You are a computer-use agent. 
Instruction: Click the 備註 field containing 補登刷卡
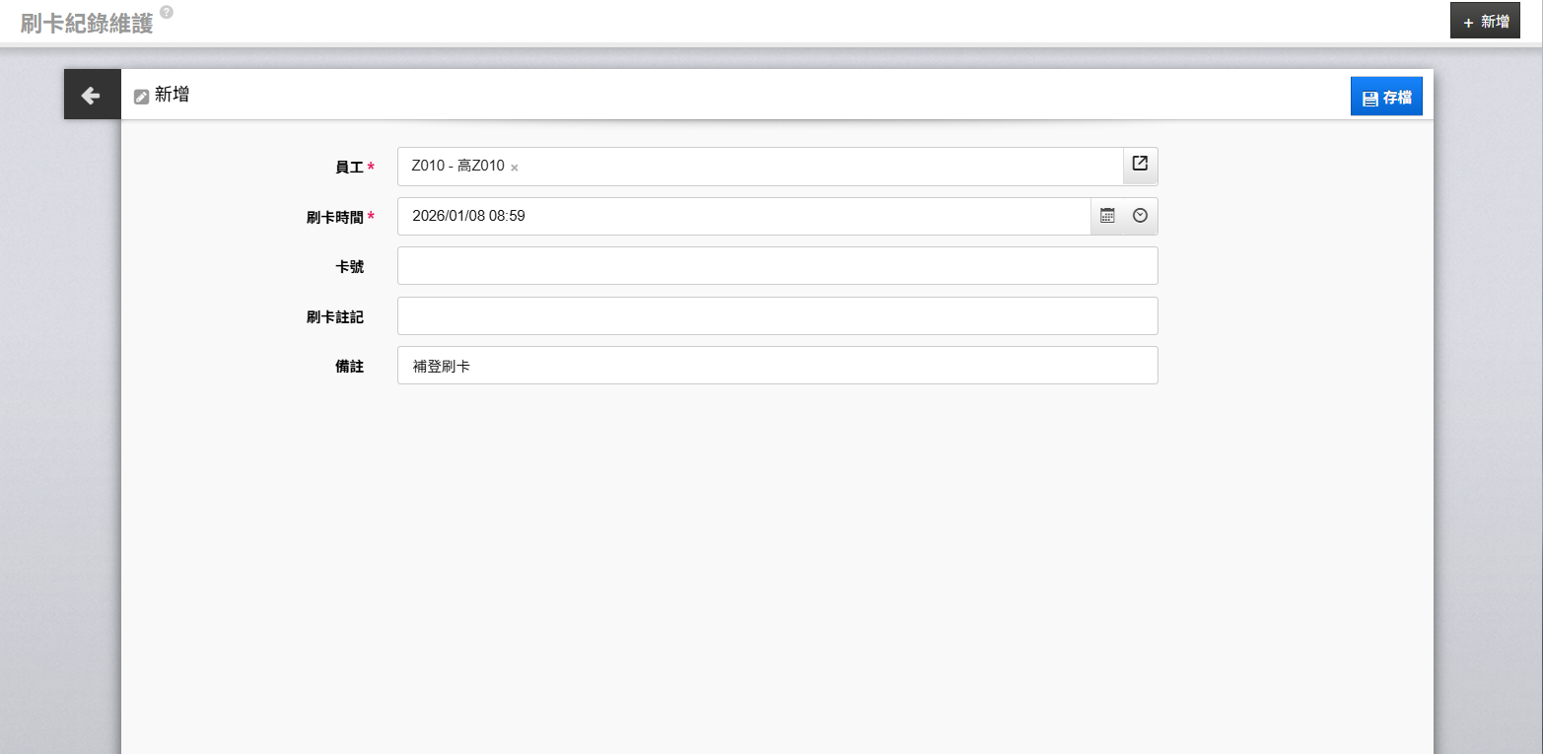pyautogui.click(x=777, y=366)
